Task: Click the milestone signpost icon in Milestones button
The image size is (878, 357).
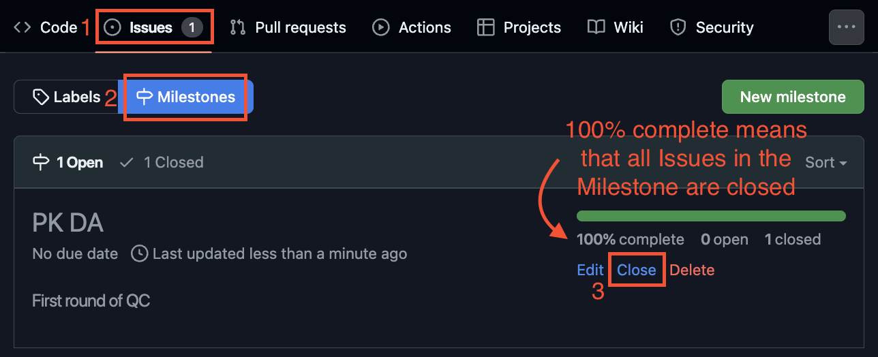Action: [144, 97]
